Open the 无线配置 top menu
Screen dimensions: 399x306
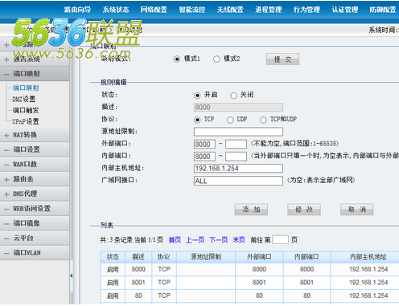click(x=230, y=10)
